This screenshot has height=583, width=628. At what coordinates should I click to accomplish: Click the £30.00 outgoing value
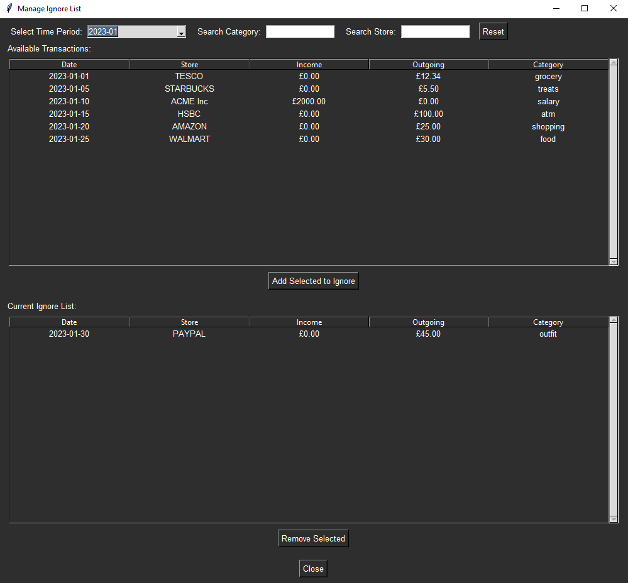pyautogui.click(x=428, y=139)
